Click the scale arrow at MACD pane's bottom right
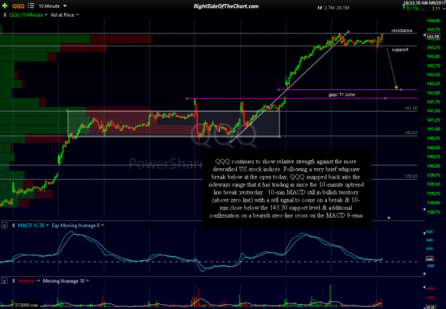The width and height of the screenshot is (446, 309). tap(424, 273)
